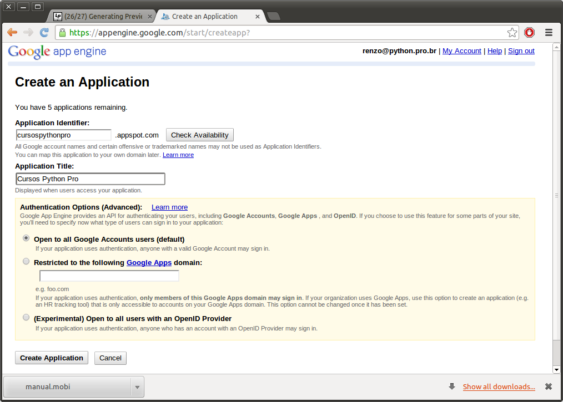The height and width of the screenshot is (402, 563).
Task: Click the download arrow in the downloads bar
Action: (x=453, y=386)
